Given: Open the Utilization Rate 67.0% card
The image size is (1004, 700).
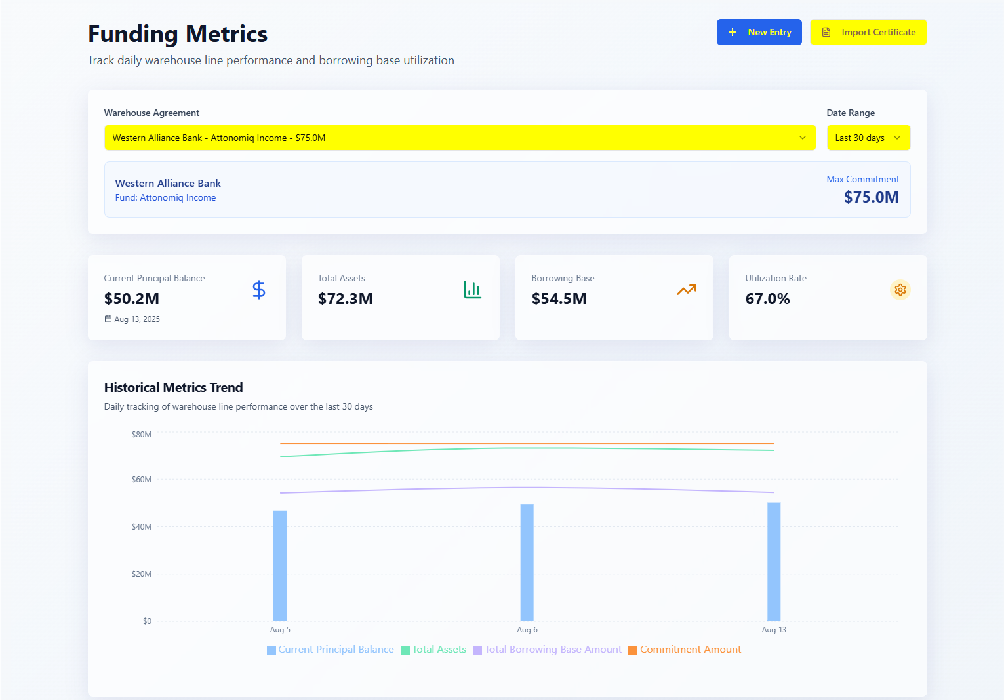Looking at the screenshot, I should (x=828, y=298).
